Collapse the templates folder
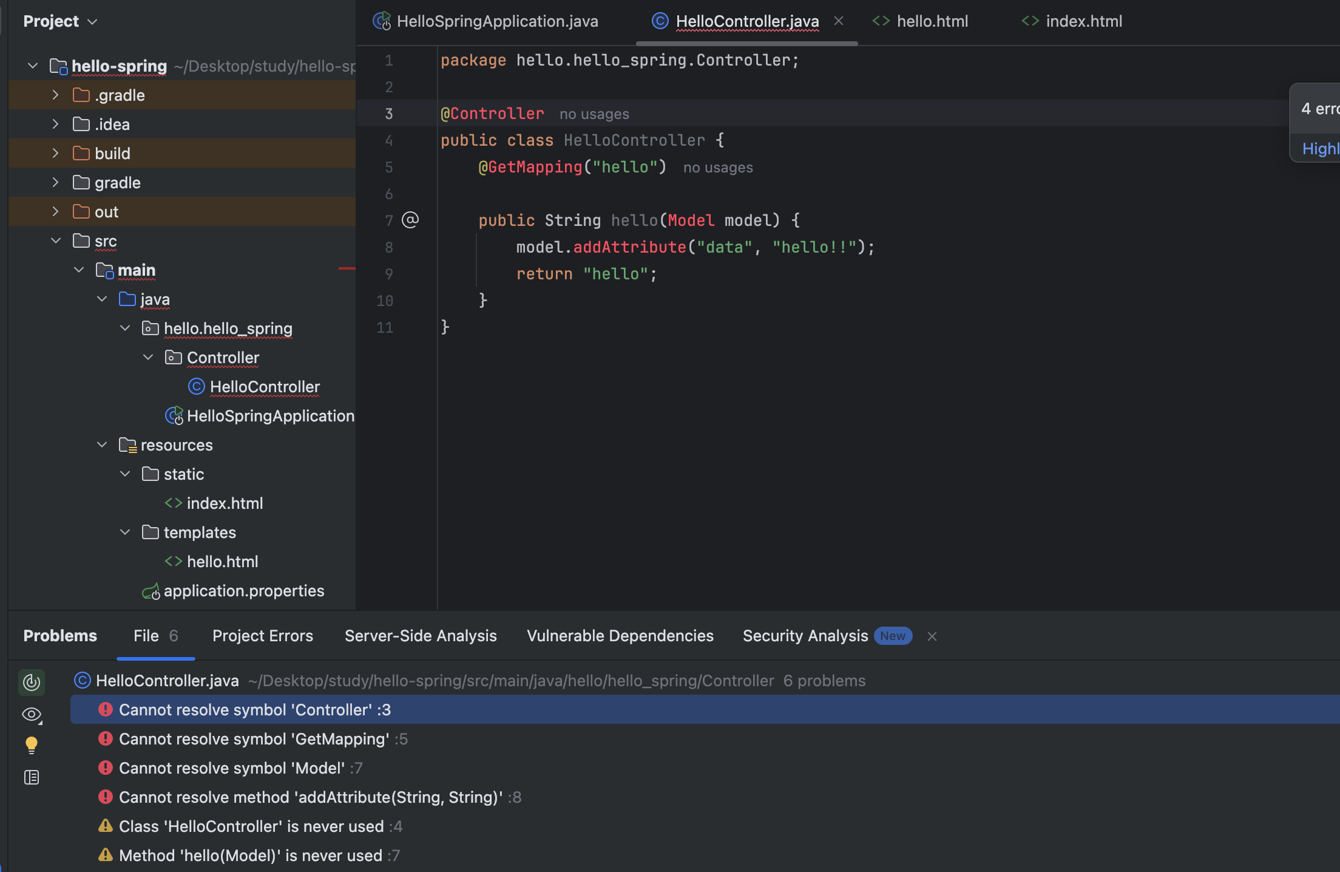Image resolution: width=1340 pixels, height=872 pixels. pyautogui.click(x=124, y=532)
